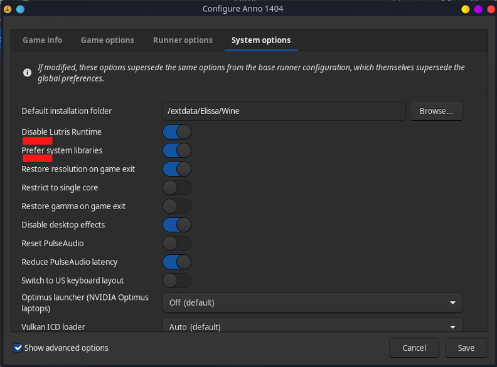Enable Restrict to single core
Viewport: 497px width, 367px height.
pos(177,188)
